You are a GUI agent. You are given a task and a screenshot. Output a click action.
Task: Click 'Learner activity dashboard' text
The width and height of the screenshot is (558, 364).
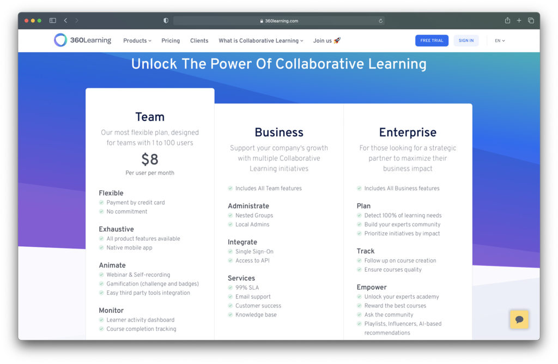(140, 320)
